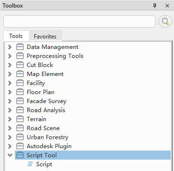The image size is (174, 171).
Task: Select the Urban Forestry label
Action: coord(47,137)
